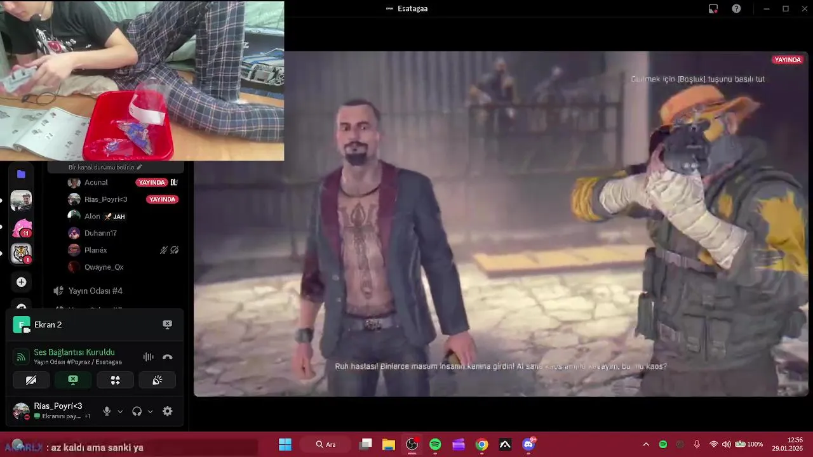813x457 pixels.
Task: Mute the microphone in user panel
Action: click(107, 411)
